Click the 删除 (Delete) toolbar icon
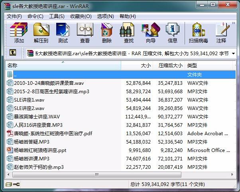 [x=106, y=32]
